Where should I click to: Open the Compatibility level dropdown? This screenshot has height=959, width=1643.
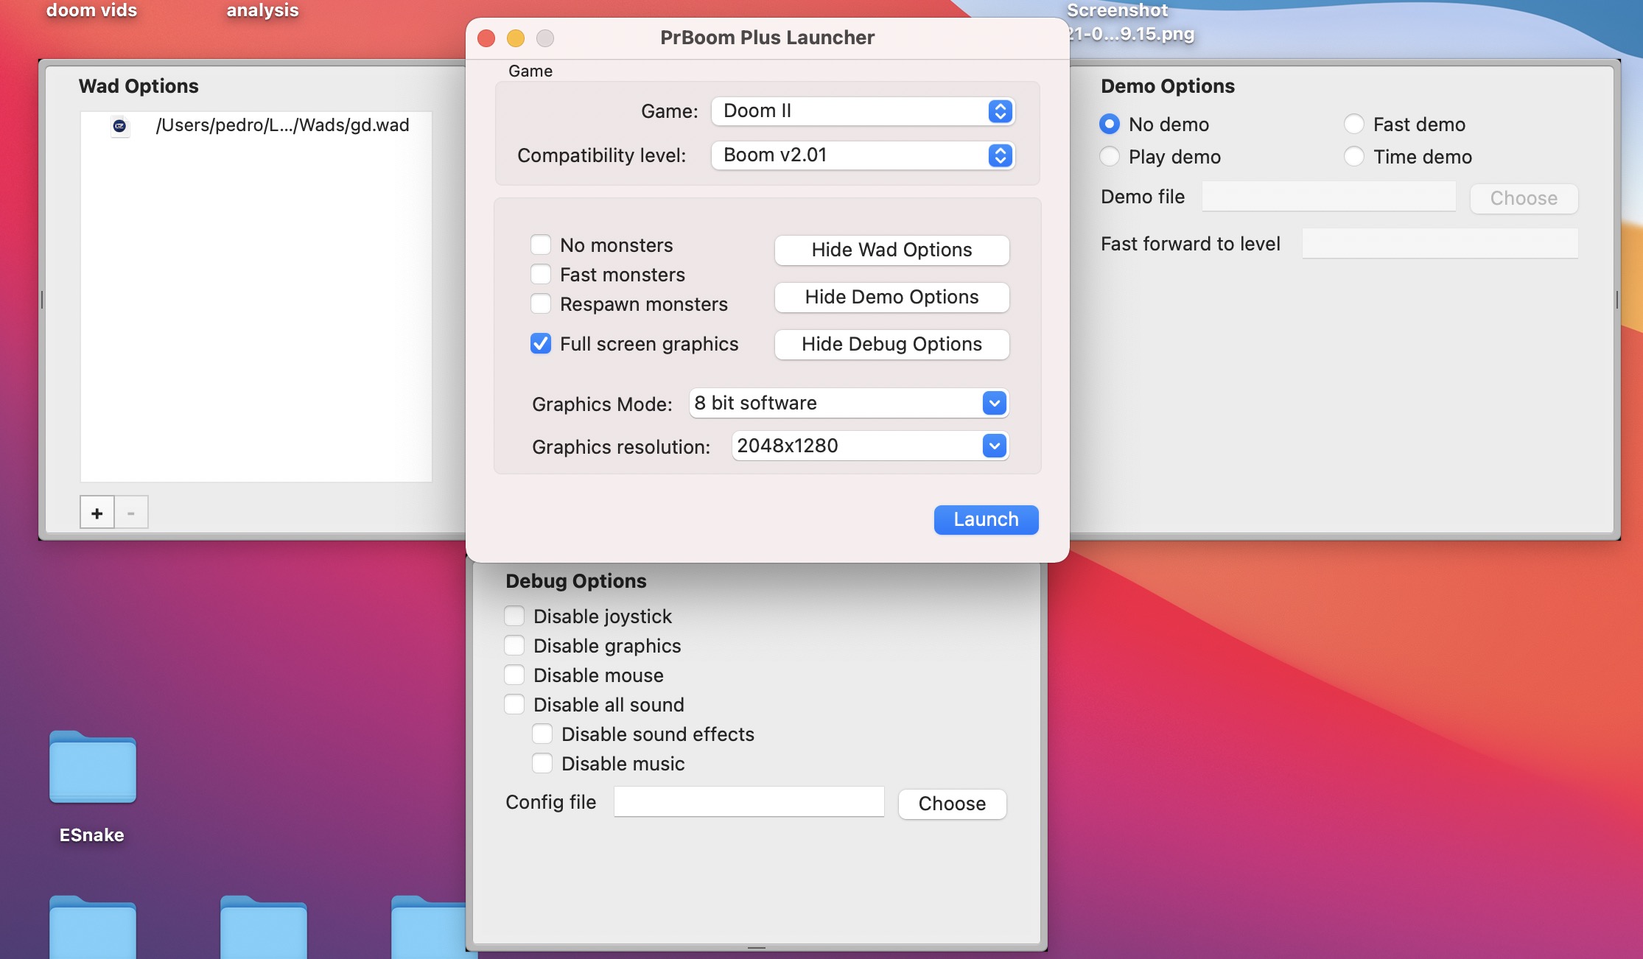click(x=863, y=155)
